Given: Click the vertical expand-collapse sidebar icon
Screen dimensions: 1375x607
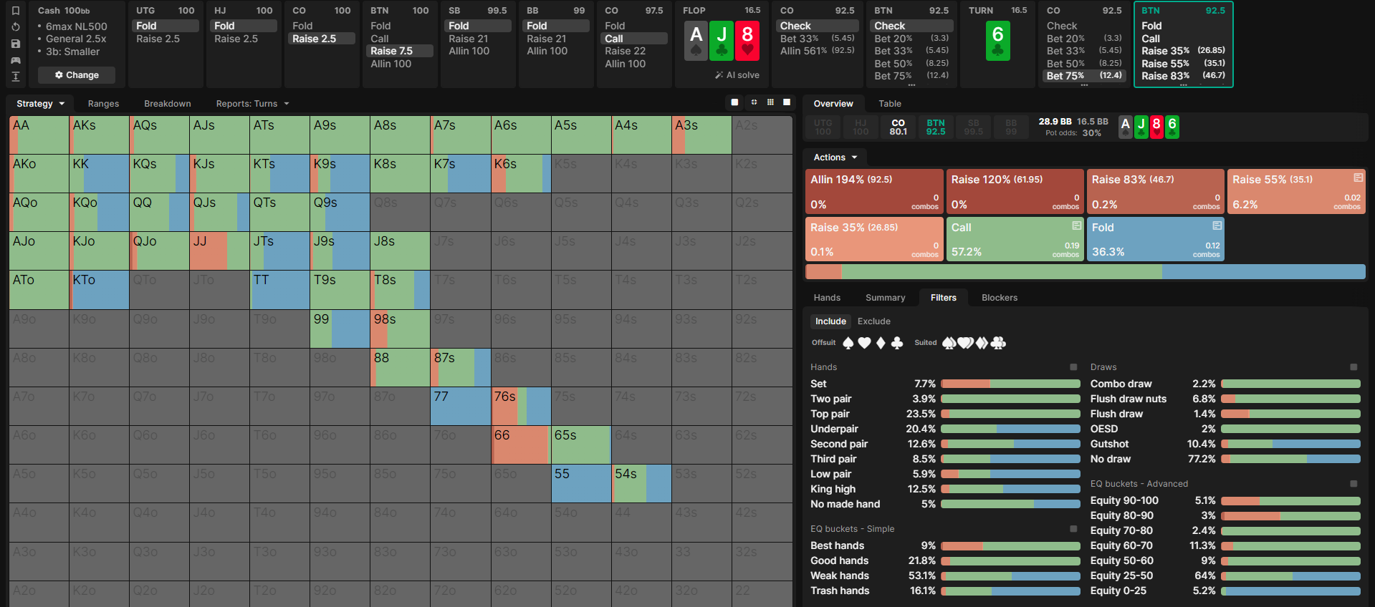Looking at the screenshot, I should (x=16, y=77).
